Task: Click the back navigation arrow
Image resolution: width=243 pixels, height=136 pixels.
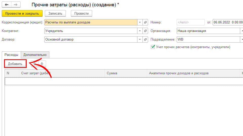Action: pos(7,5)
